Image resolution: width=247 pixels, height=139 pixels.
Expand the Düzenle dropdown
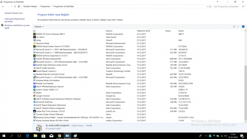coord(39,27)
